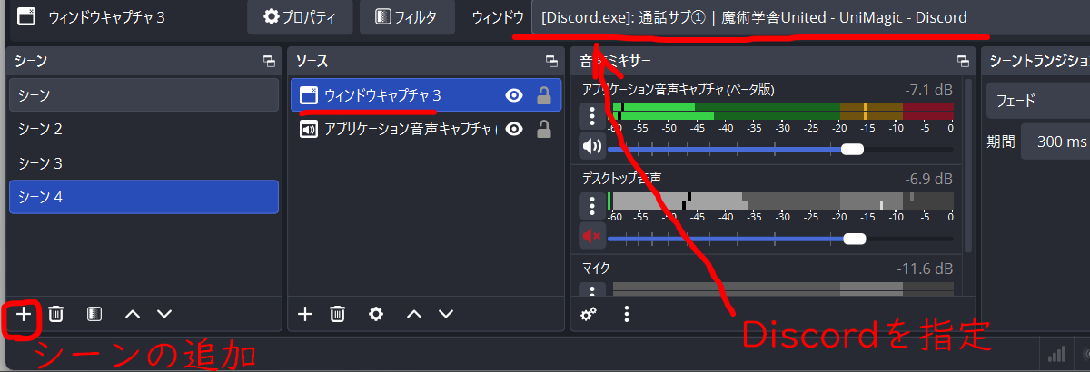
Task: Open scene filters icon in Scenes panel
Action: tap(94, 314)
